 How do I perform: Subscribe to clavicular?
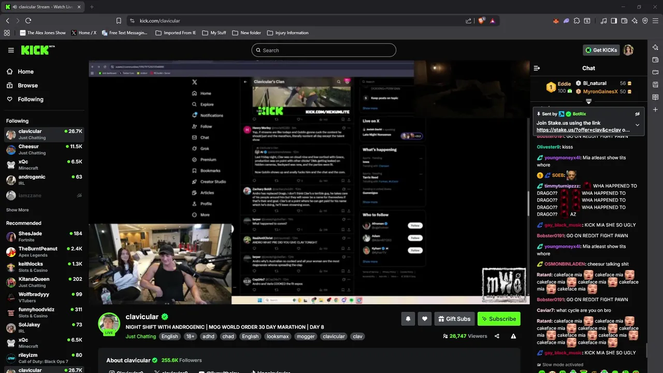tap(499, 319)
